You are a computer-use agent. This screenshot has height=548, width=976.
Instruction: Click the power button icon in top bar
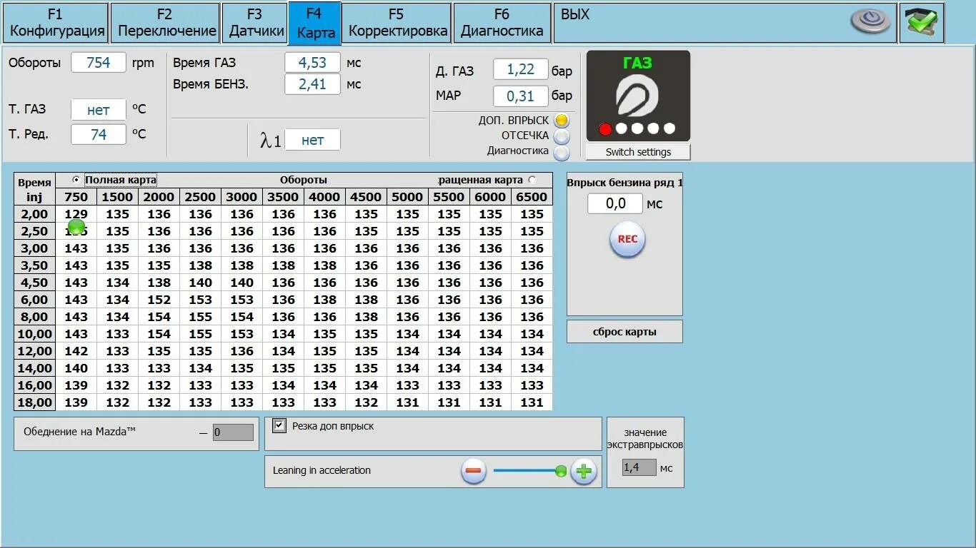(x=871, y=21)
